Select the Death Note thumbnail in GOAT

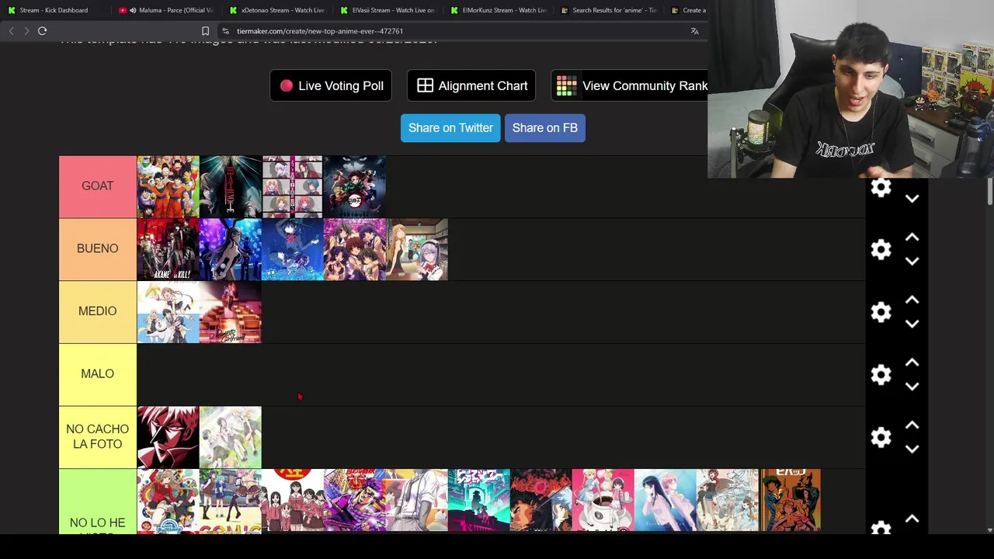click(x=231, y=187)
